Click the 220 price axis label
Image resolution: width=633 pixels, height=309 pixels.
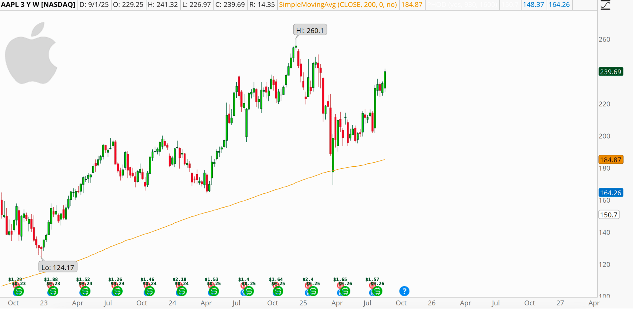[604, 104]
